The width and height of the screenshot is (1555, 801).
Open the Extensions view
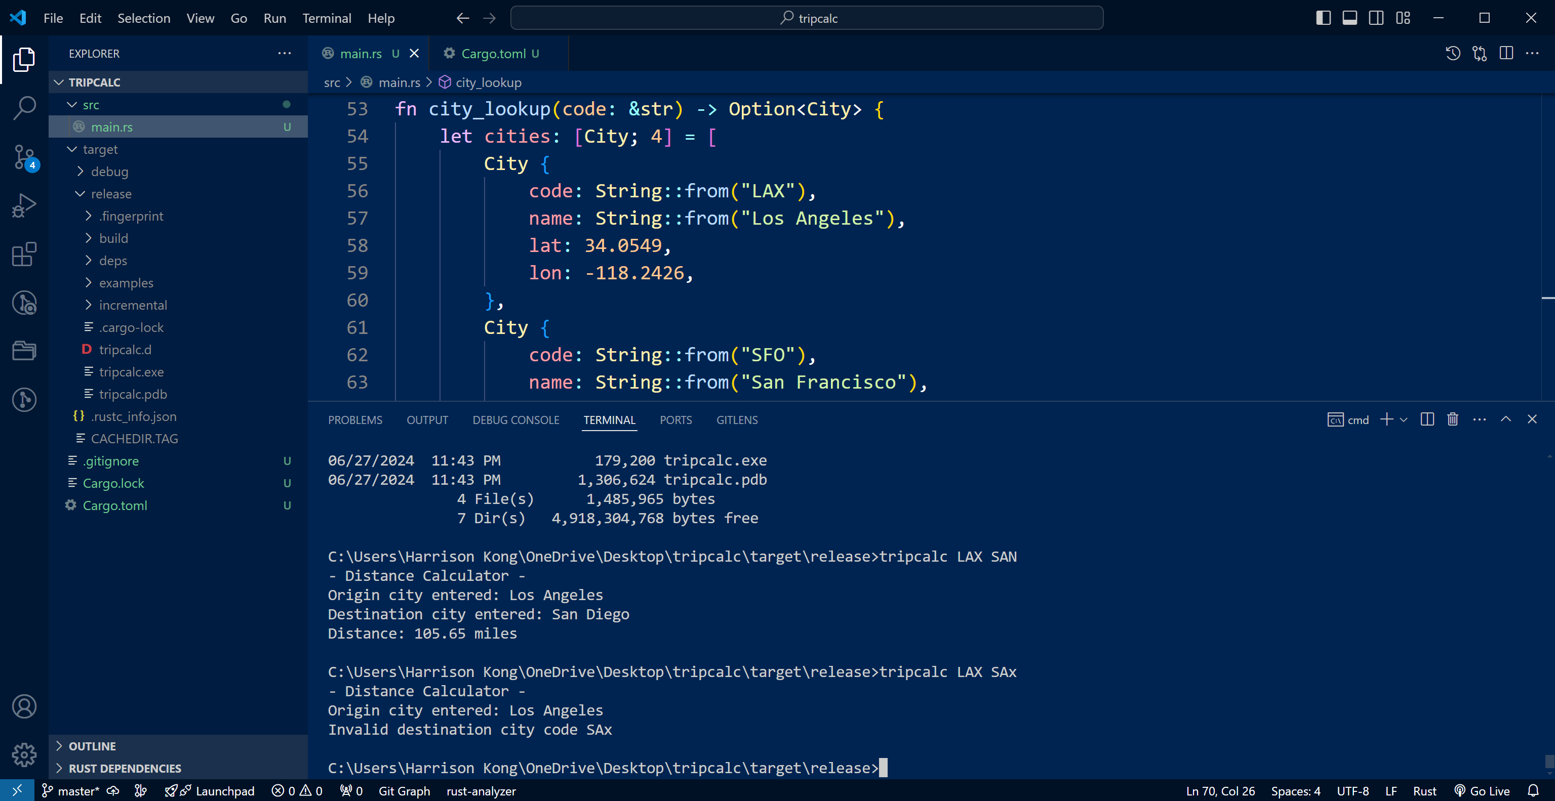tap(24, 254)
